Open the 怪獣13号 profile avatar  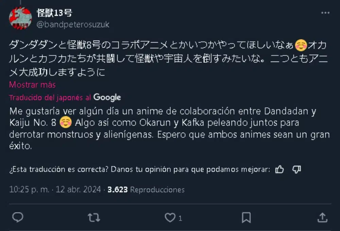coord(20,18)
